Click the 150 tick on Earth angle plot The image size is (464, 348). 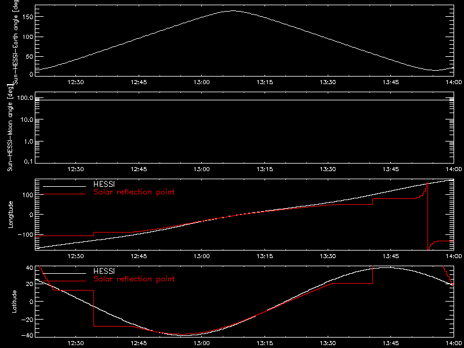(x=27, y=17)
